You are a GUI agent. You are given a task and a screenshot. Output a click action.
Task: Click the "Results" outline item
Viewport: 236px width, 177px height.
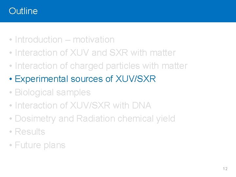pyautogui.click(x=30, y=132)
